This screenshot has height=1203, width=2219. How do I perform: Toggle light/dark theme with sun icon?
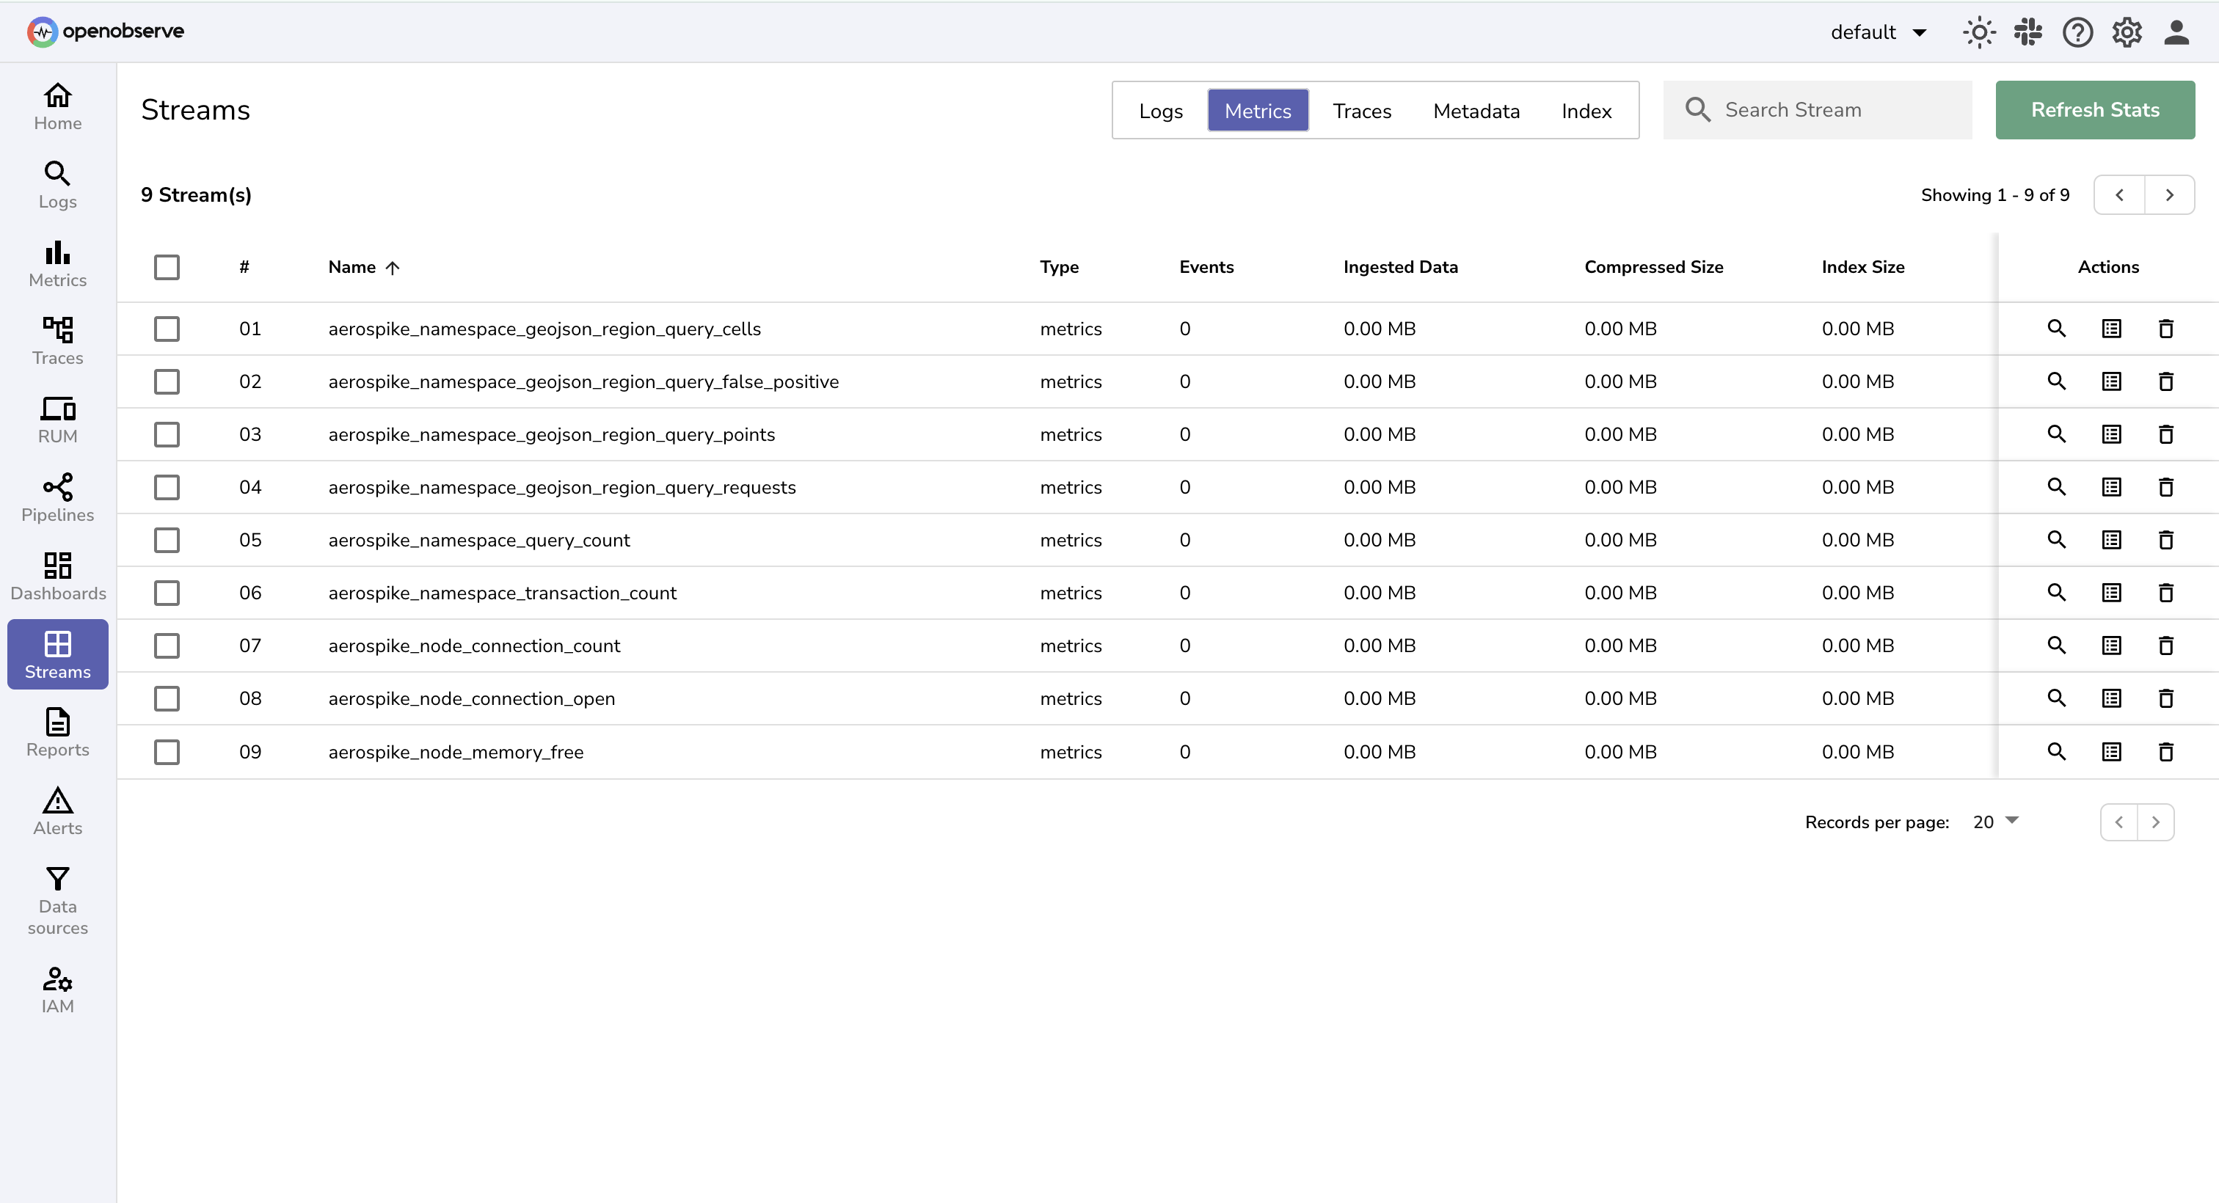(x=1978, y=32)
